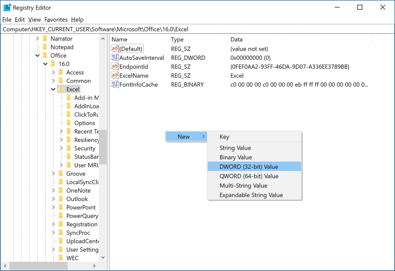Viewport: 395px width, 271px height.
Task: Click the ExcelName string value icon
Action: coord(115,75)
